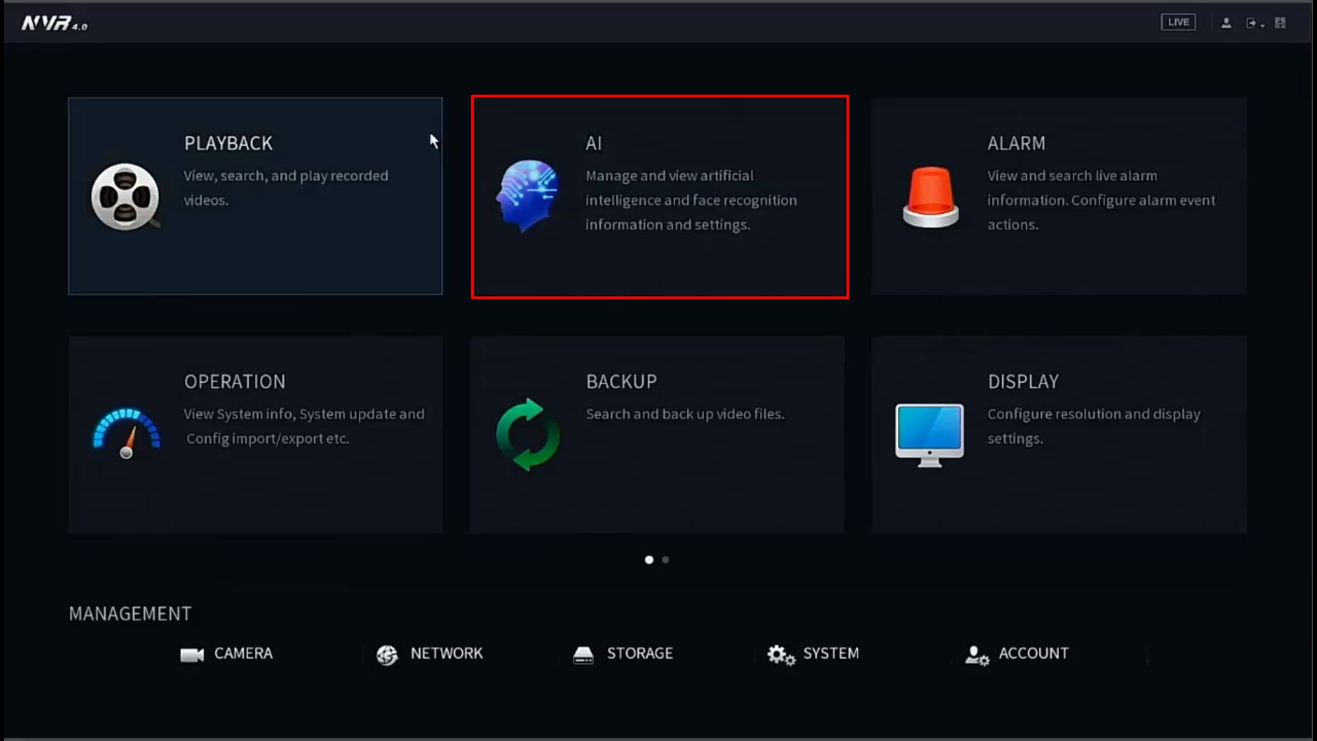
Task: Expand the logout dropdown arrow
Action: [1262, 25]
